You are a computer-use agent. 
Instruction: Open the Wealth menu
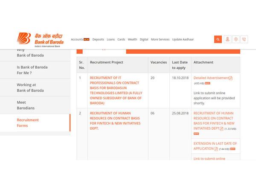pyautogui.click(x=132, y=39)
